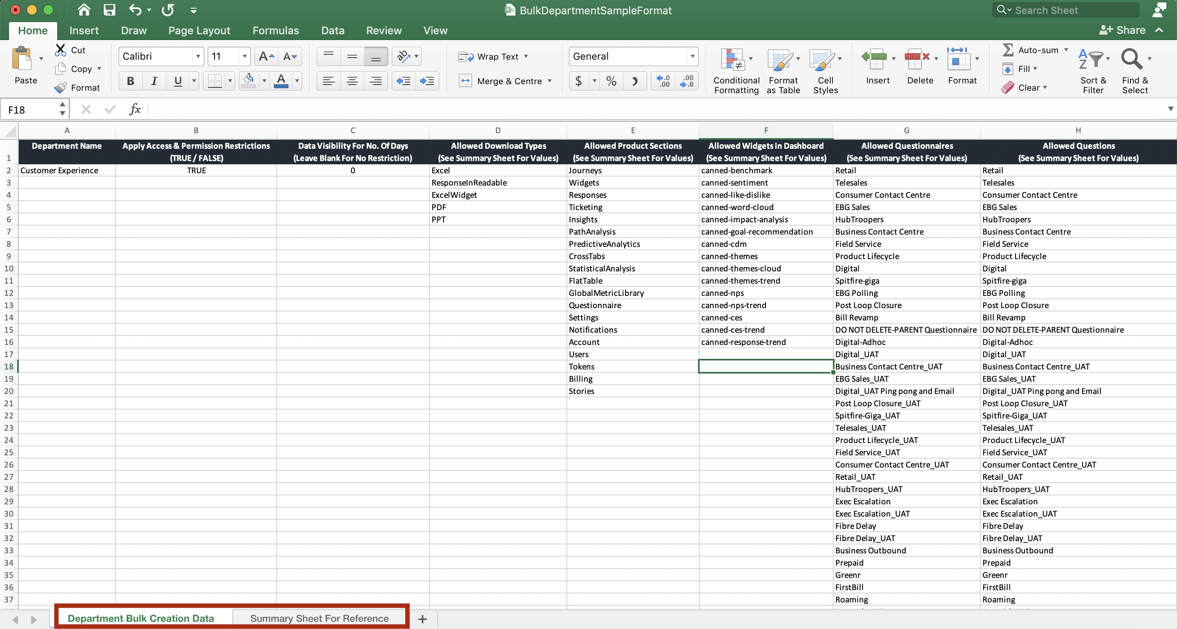This screenshot has height=629, width=1177.
Task: Align cell text to the top
Action: tap(328, 57)
